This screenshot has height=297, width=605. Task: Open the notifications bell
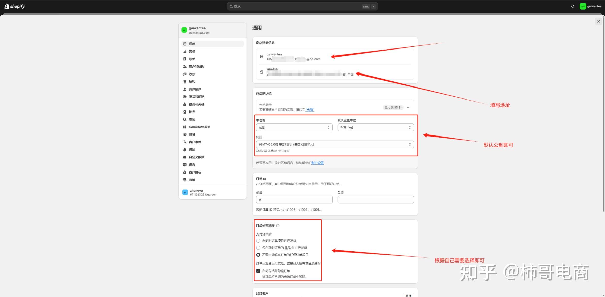coord(573,6)
